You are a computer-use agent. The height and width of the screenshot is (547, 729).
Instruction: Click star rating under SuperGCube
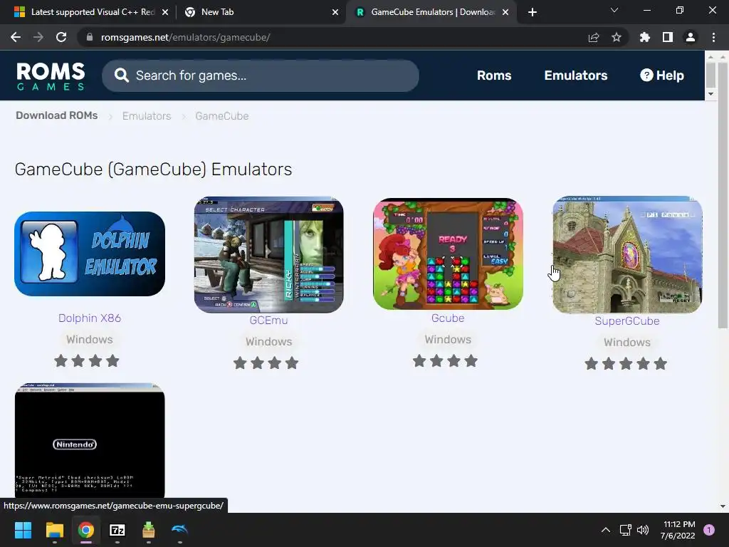click(x=626, y=363)
